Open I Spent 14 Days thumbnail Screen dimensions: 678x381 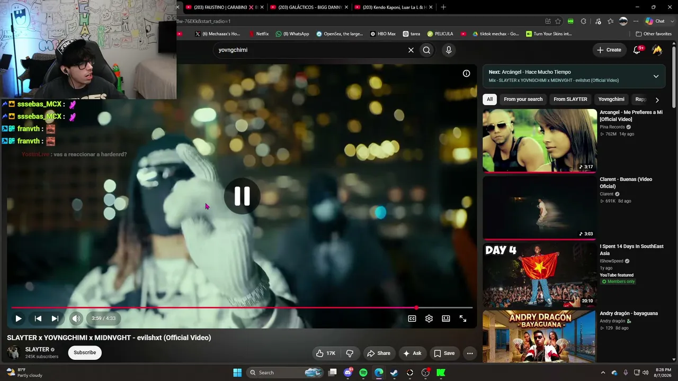pos(540,275)
